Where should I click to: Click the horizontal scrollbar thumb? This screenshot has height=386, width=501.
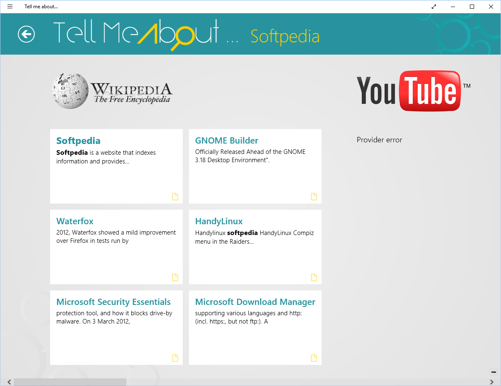70,382
